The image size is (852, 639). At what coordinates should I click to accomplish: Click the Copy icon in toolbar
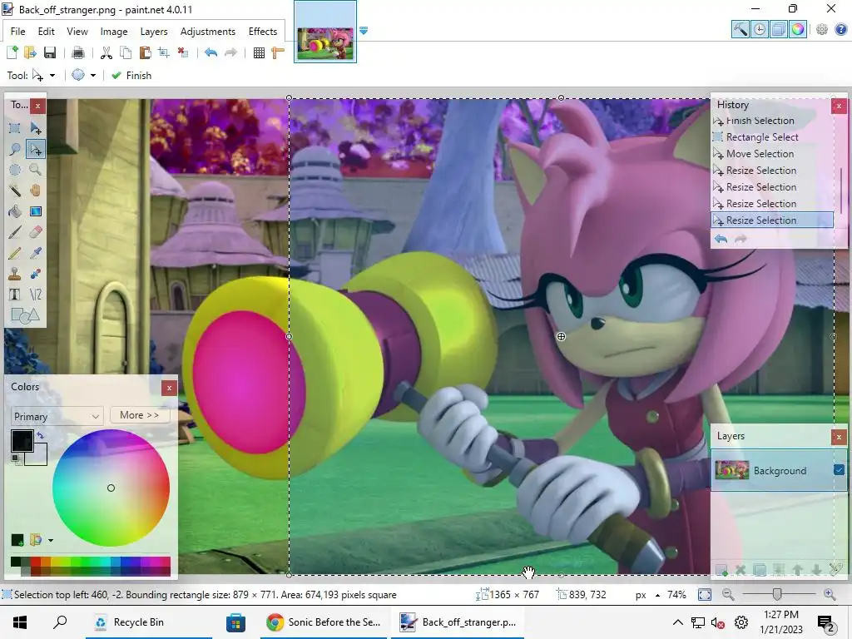point(126,52)
